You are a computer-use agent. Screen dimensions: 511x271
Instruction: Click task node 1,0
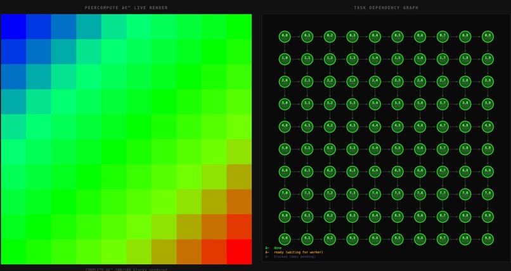tap(285, 60)
